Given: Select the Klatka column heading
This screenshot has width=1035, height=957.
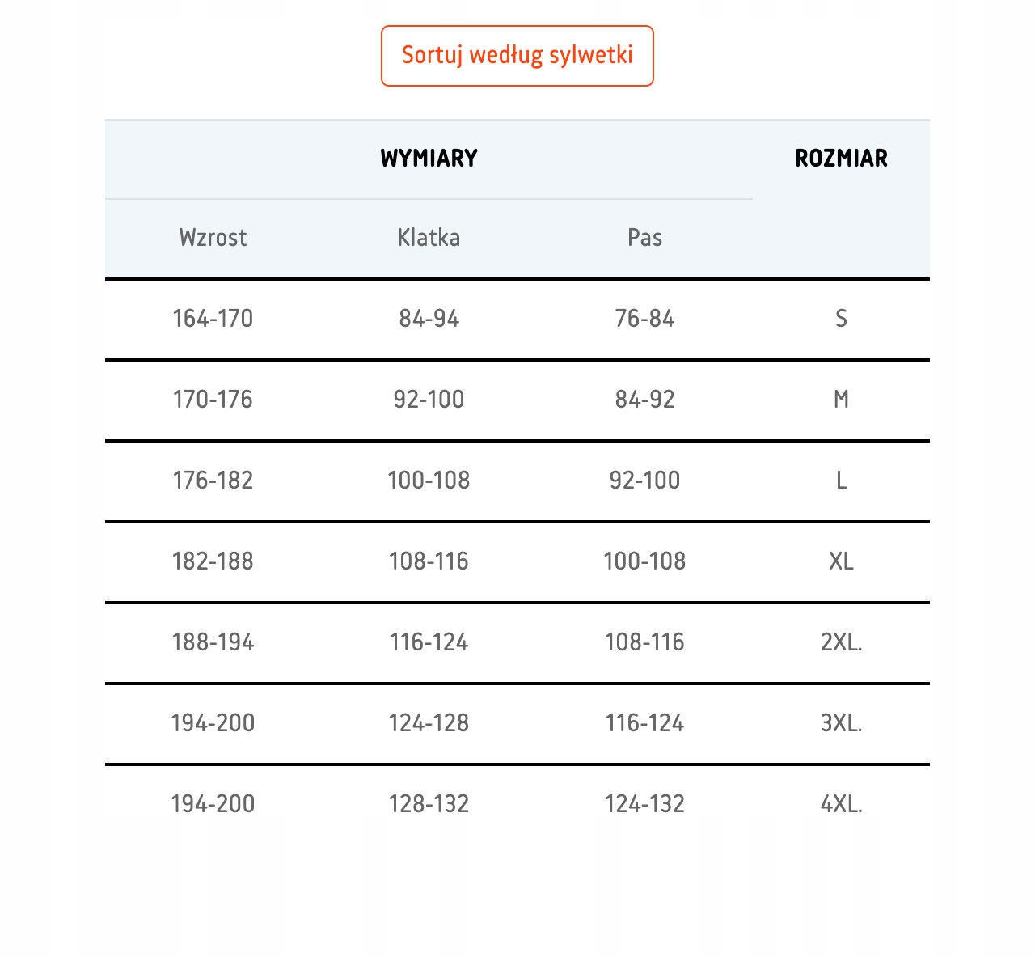Looking at the screenshot, I should click(x=429, y=238).
